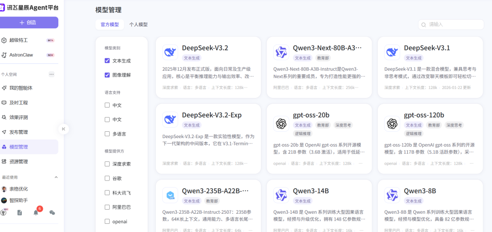Click the 语言支持 filter heading
The image size is (492, 232).
113,93
